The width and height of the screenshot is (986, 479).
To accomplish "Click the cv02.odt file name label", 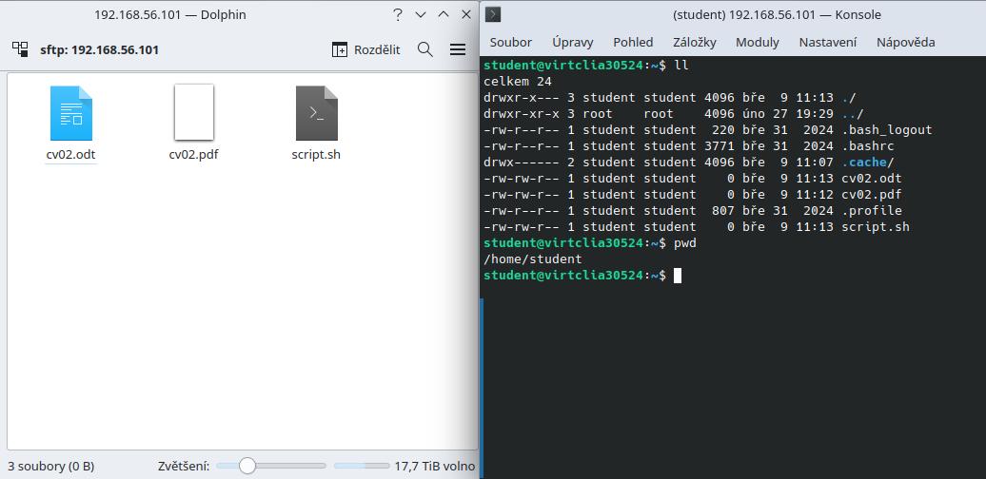I will [x=71, y=155].
